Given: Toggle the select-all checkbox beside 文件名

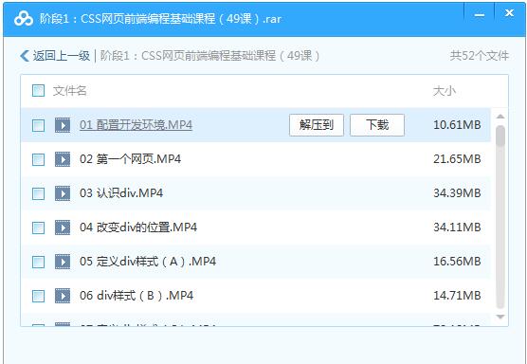Looking at the screenshot, I should click(x=38, y=91).
